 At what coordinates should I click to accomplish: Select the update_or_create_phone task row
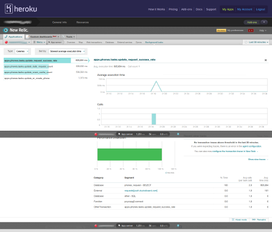tap(46, 78)
